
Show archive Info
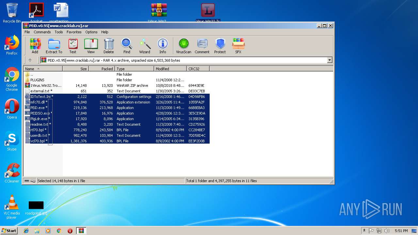pyautogui.click(x=163, y=46)
